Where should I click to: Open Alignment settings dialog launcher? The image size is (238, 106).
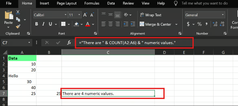click(x=180, y=34)
